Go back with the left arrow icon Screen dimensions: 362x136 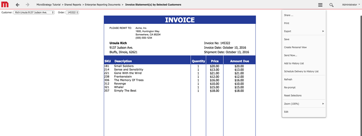tap(17, 5)
